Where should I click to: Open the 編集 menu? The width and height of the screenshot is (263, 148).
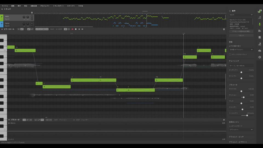click(x=13, y=6)
